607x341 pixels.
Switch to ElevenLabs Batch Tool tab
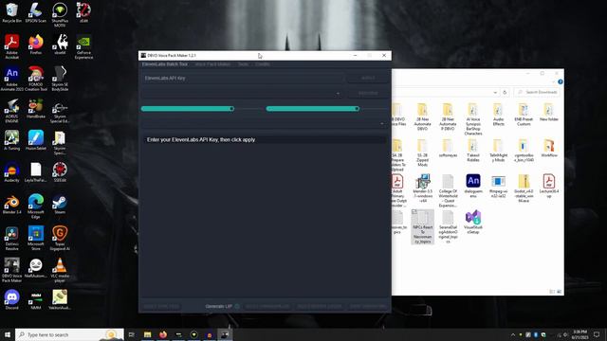click(x=165, y=64)
